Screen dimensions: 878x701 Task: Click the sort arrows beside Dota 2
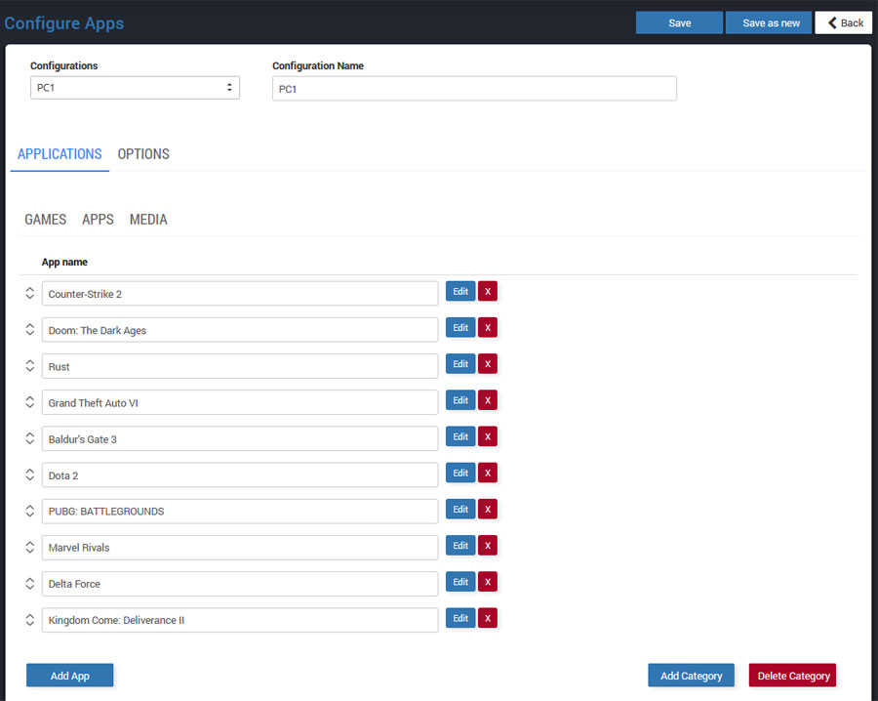(x=29, y=474)
